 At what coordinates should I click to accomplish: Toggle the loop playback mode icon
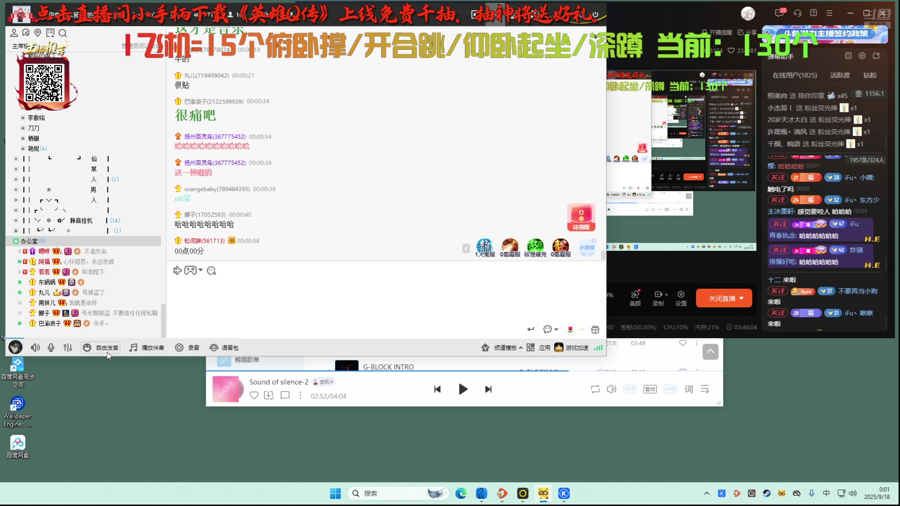point(595,389)
